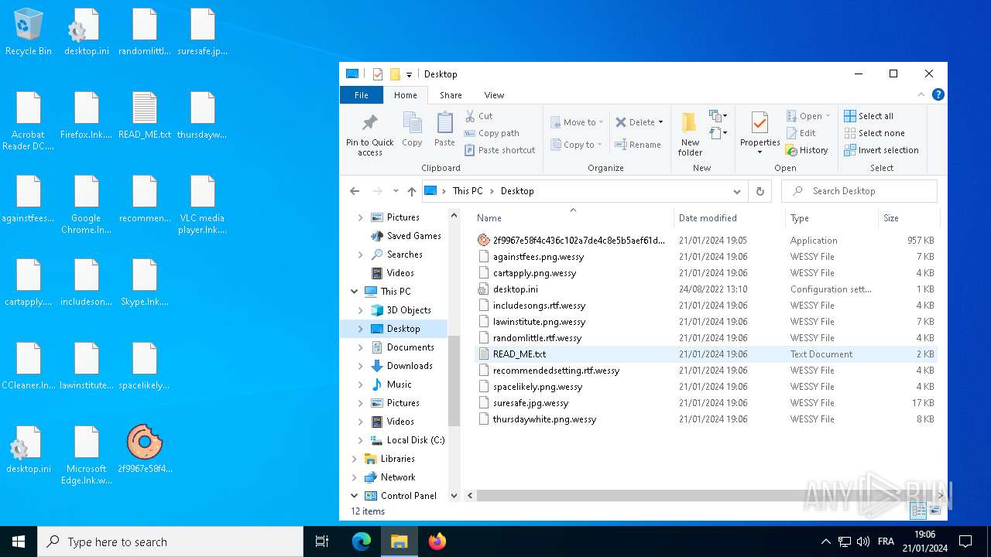Click the Properties checkmark icon

coord(760,123)
